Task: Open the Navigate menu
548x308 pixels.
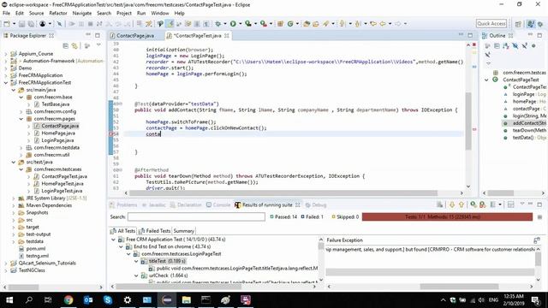Action: tap(82, 14)
